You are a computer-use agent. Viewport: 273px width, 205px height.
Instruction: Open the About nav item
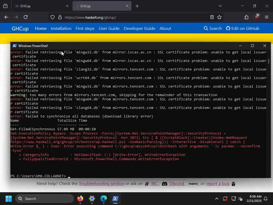pyautogui.click(x=165, y=28)
